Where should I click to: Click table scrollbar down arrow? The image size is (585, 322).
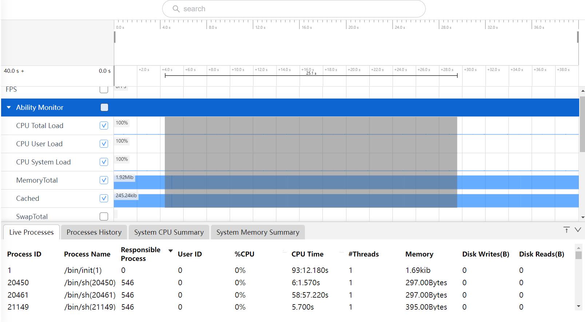[578, 306]
